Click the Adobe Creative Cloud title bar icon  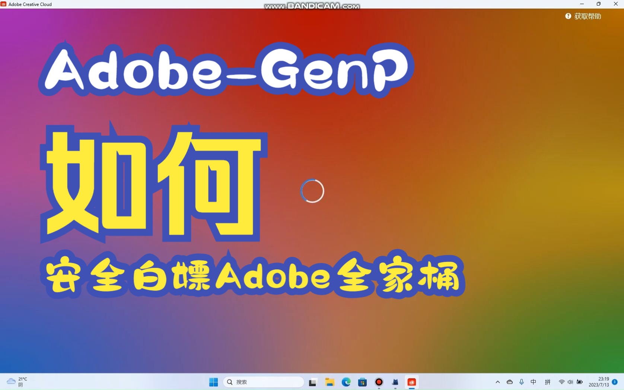pyautogui.click(x=3, y=4)
